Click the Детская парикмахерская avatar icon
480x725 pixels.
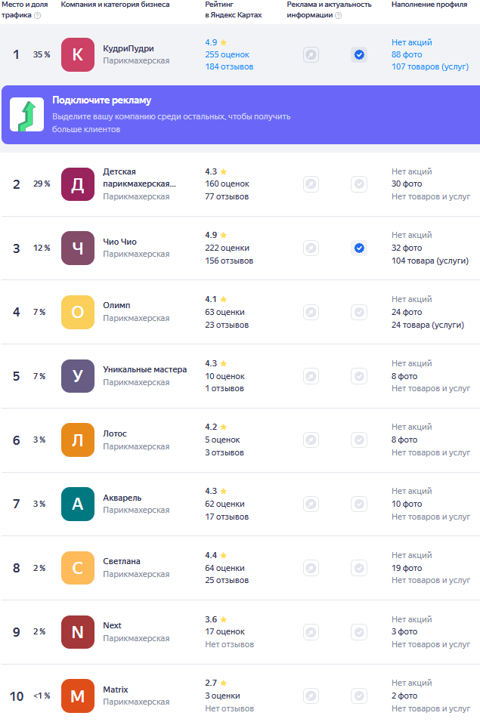pyautogui.click(x=78, y=184)
